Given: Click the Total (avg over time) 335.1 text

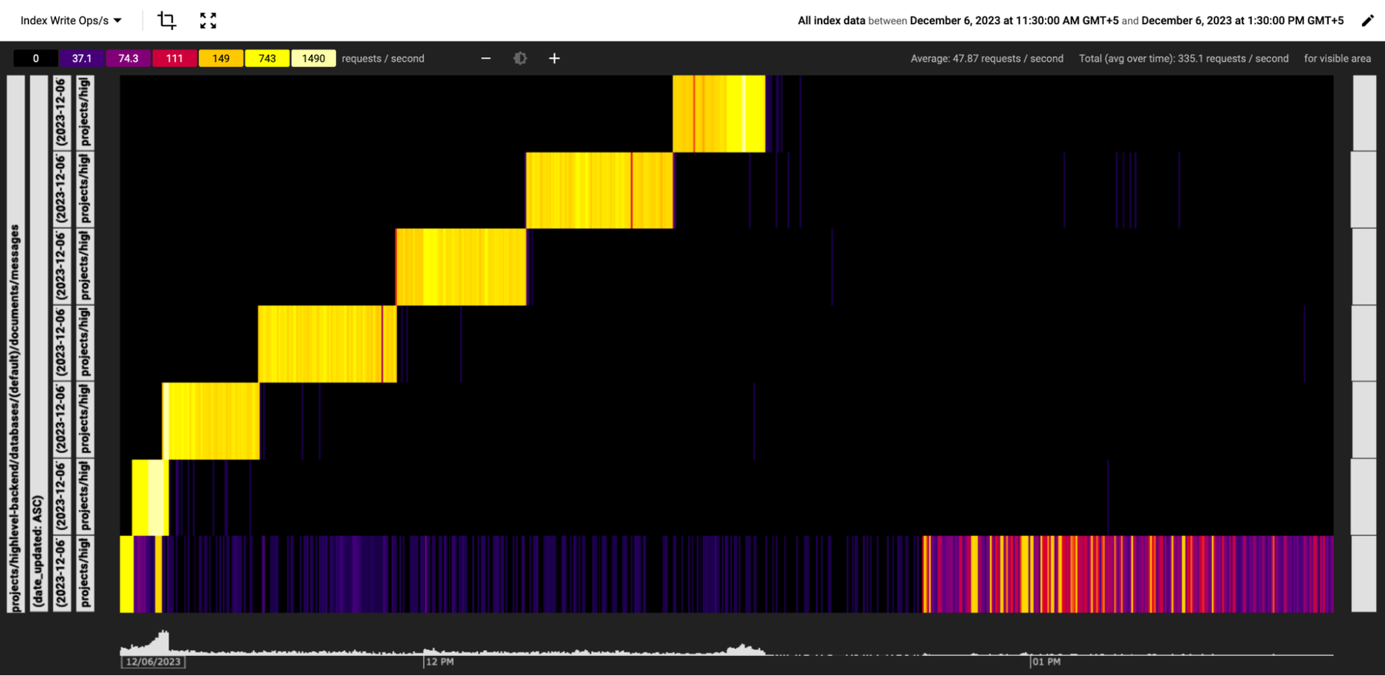Looking at the screenshot, I should click(x=1183, y=58).
